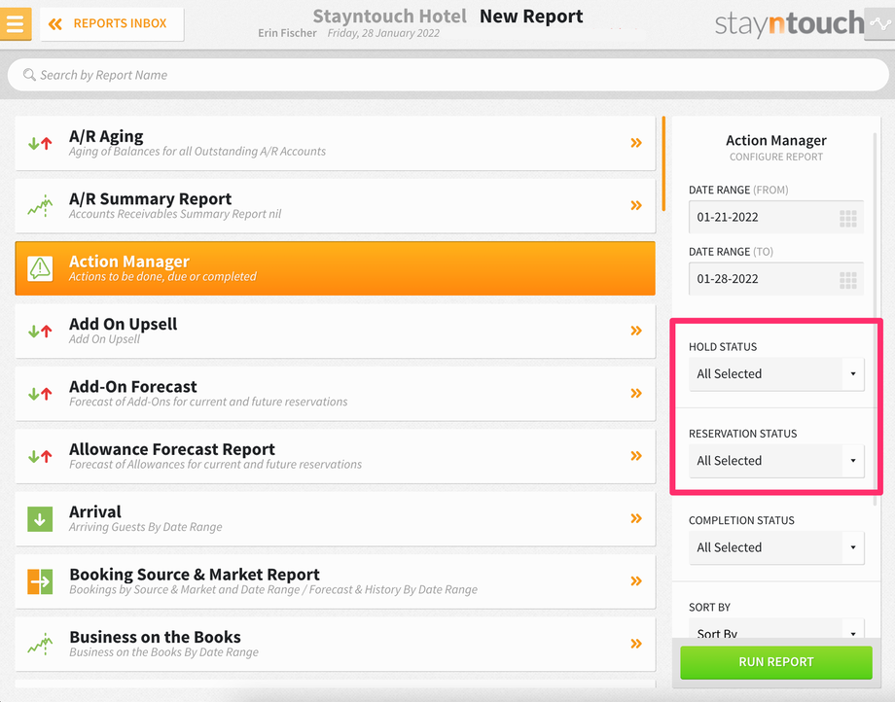
Task: Select Add-On Forecast report title
Action: tap(133, 387)
